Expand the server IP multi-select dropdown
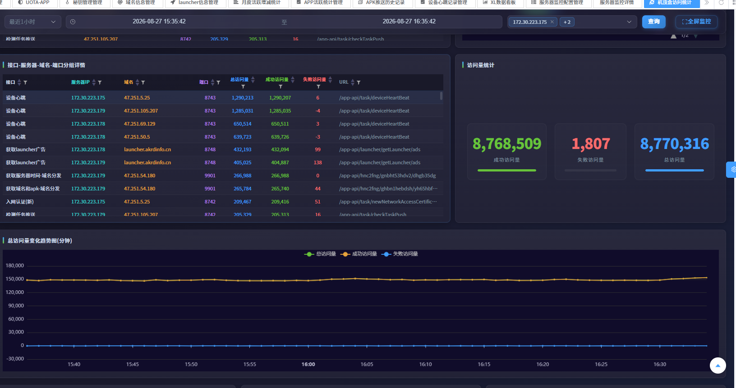The width and height of the screenshot is (736, 388). click(629, 22)
